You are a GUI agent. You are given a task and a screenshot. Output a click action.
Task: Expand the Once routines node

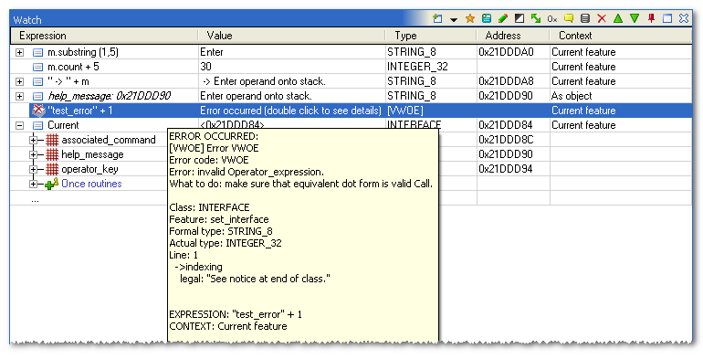coord(33,184)
